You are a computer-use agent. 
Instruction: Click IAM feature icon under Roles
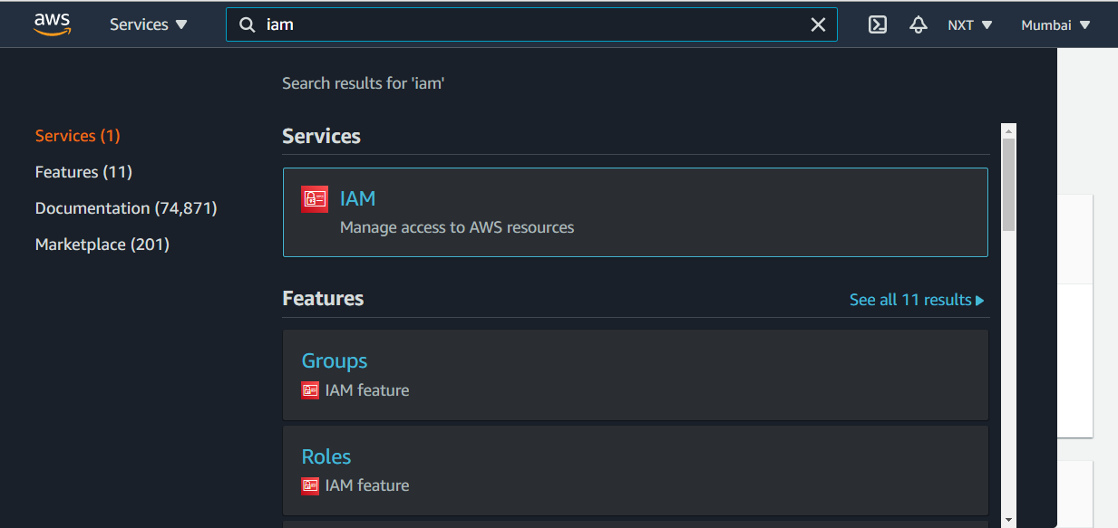tap(310, 485)
